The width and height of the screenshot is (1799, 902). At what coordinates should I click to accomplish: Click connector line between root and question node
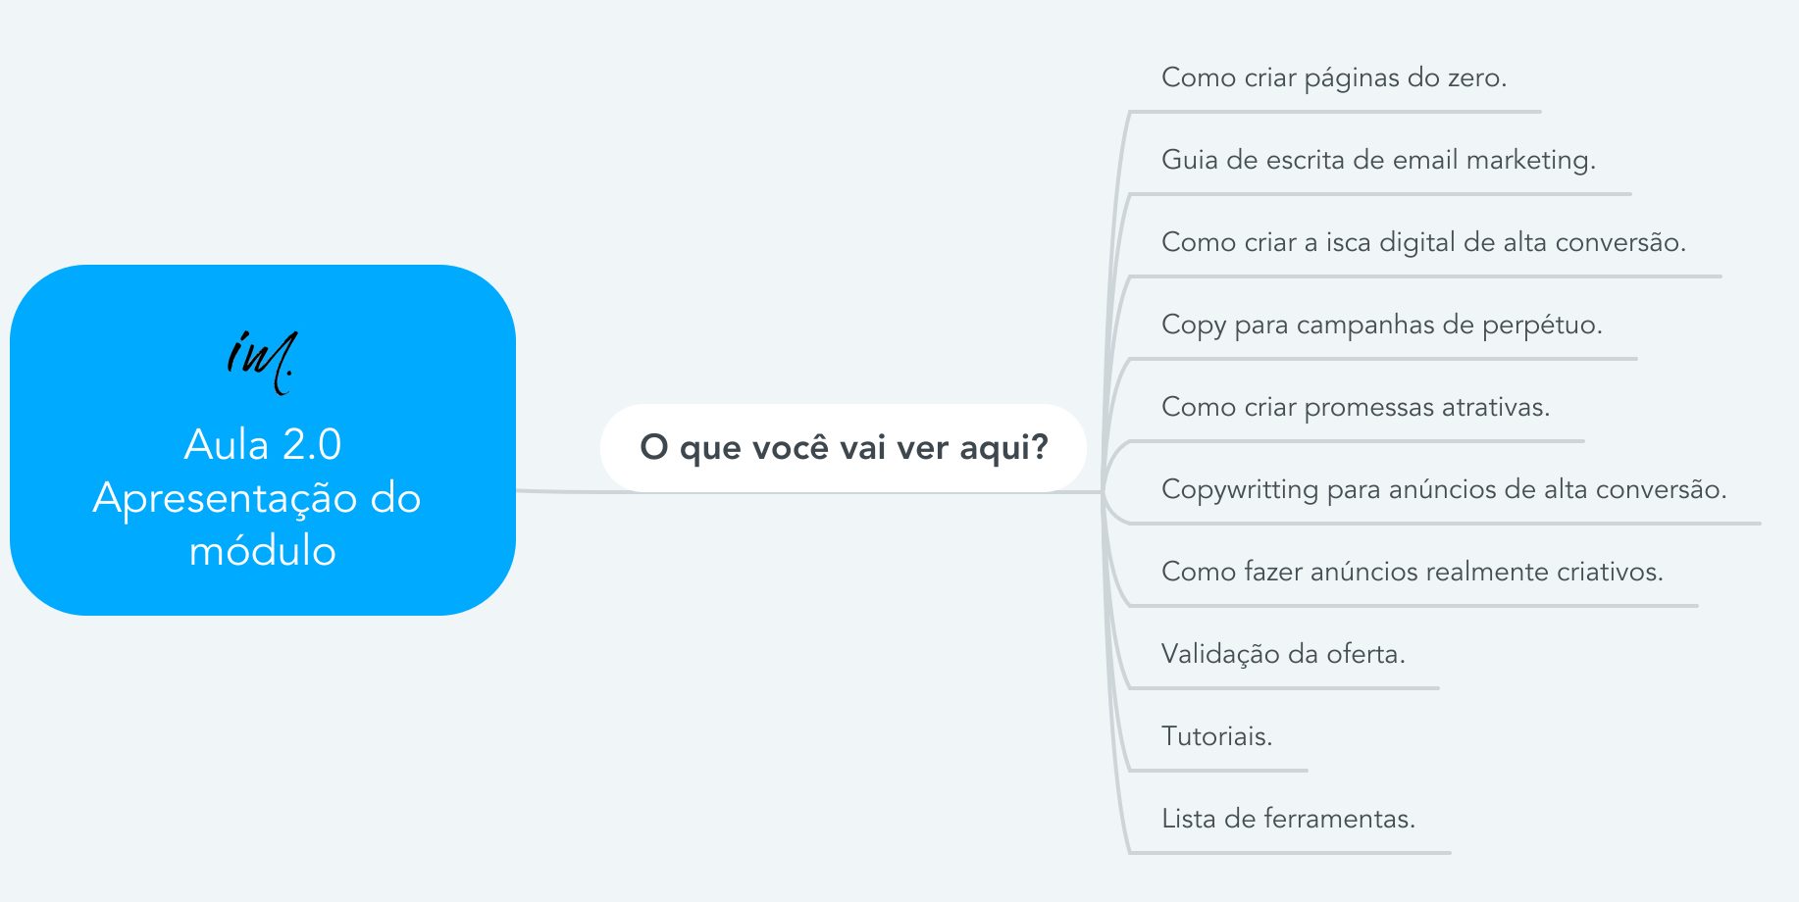point(558,490)
